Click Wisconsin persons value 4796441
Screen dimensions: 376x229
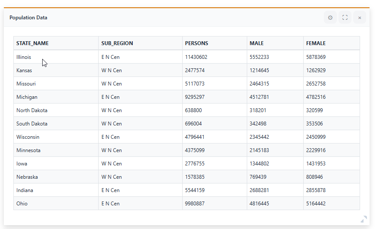click(195, 137)
